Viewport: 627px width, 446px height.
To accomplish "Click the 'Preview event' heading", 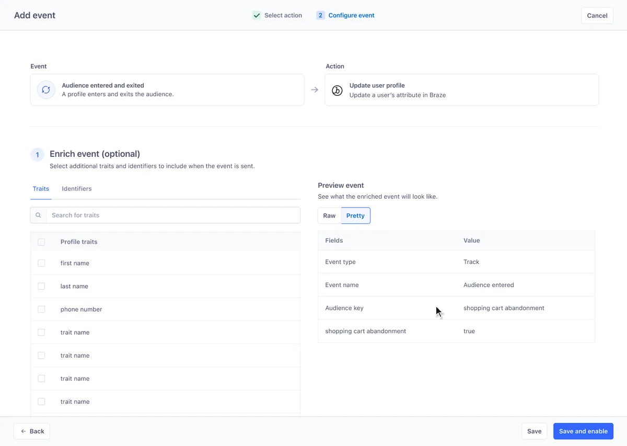I will (341, 185).
